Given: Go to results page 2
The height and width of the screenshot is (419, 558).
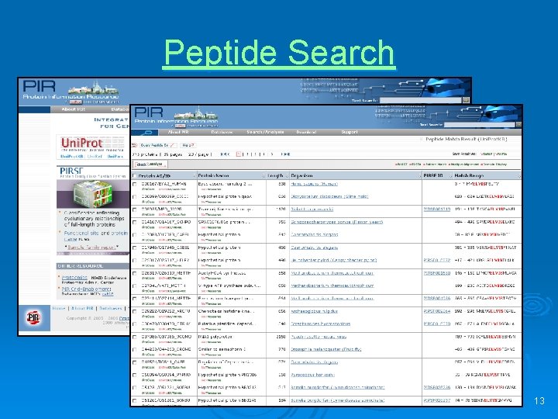Looking at the screenshot, I should click(x=247, y=154).
